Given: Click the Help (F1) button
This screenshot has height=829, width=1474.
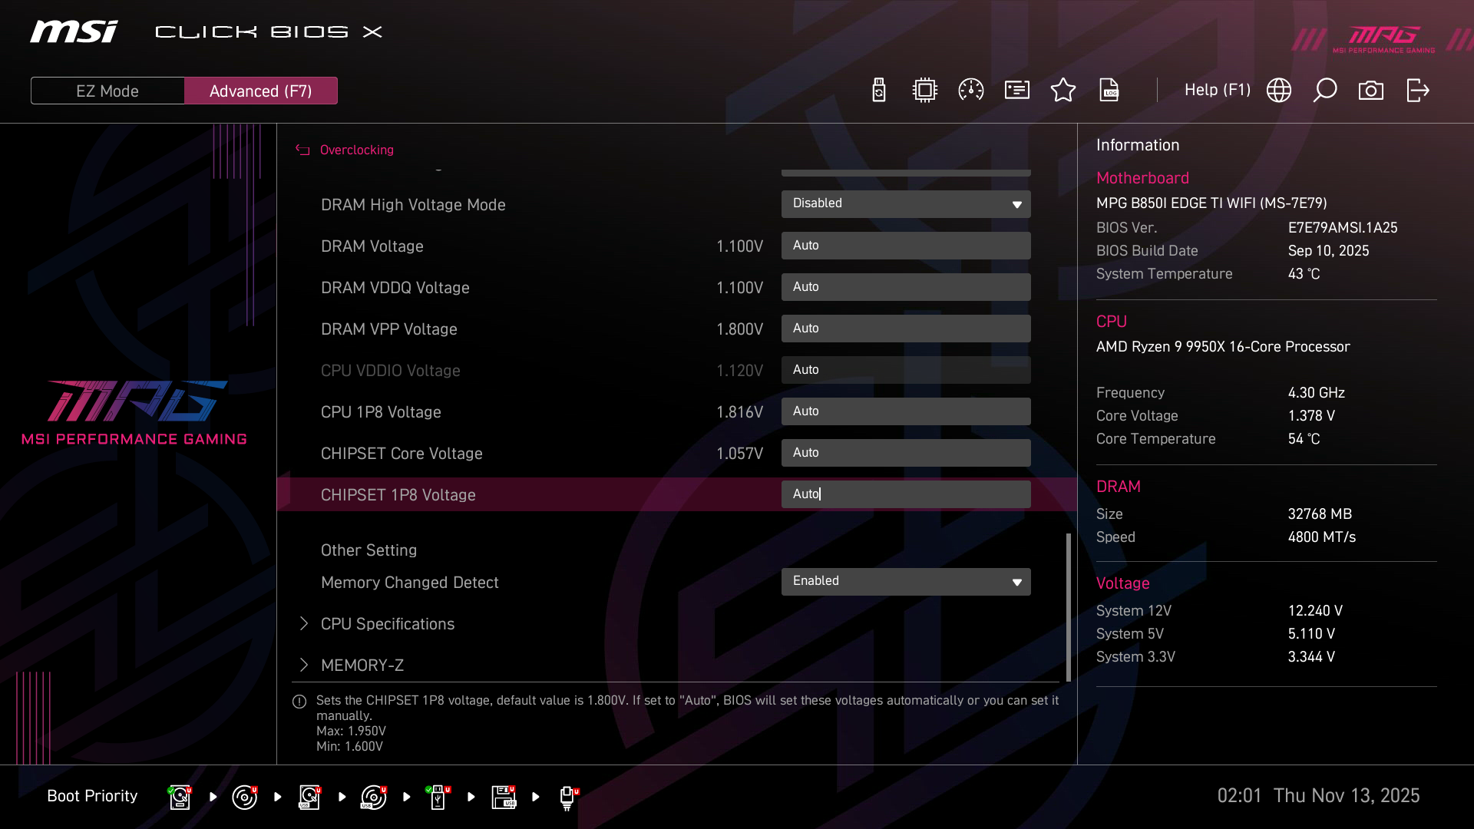Looking at the screenshot, I should [x=1217, y=91].
